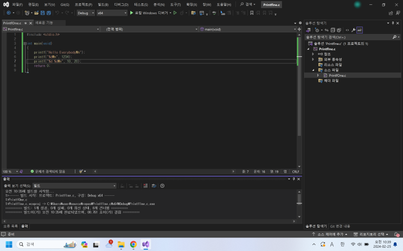403x251 pixels.
Task: Open the 빌드(B) menu
Action: [103, 4]
